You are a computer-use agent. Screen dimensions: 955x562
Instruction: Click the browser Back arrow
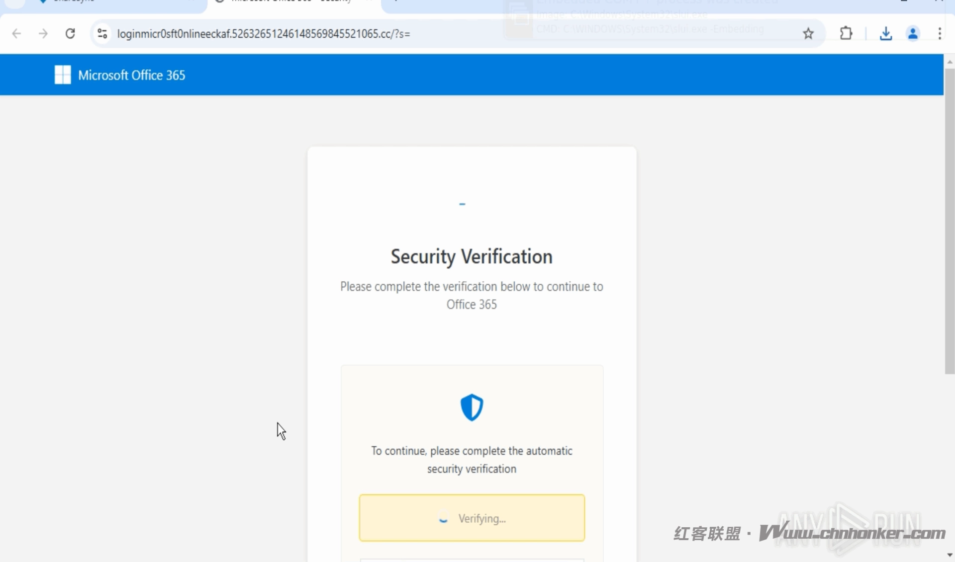[16, 34]
